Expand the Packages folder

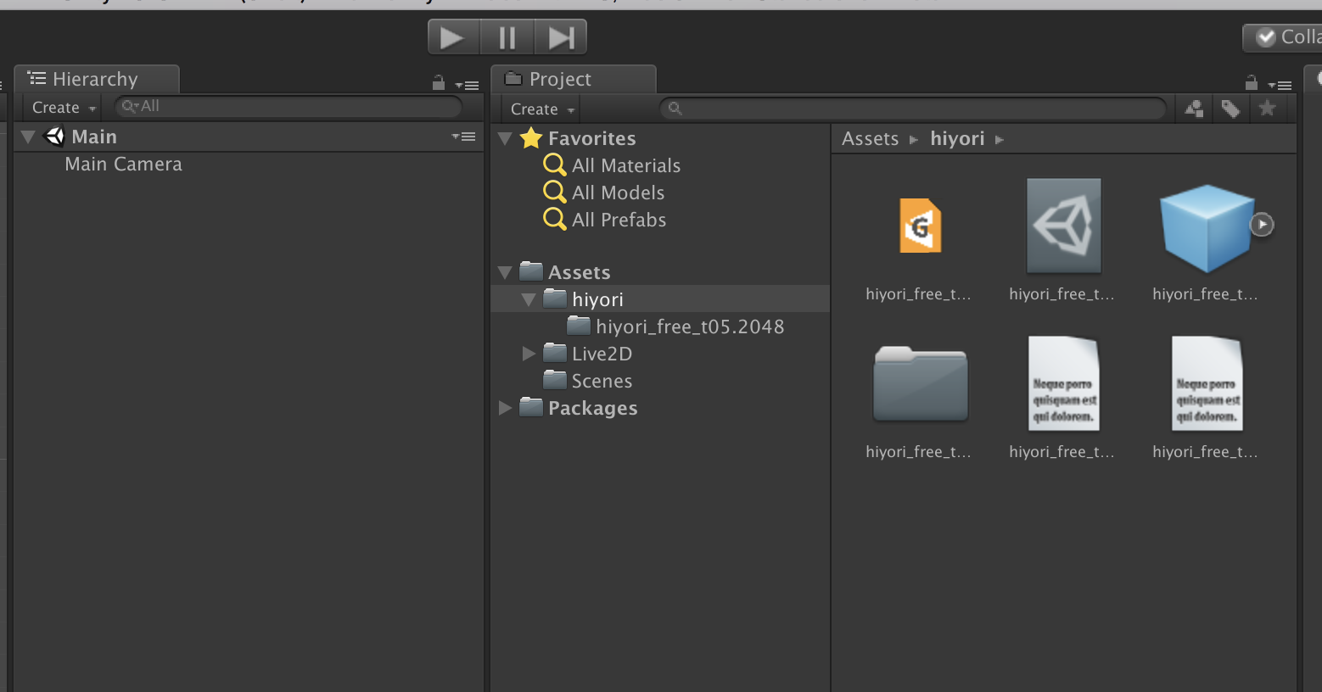point(505,408)
